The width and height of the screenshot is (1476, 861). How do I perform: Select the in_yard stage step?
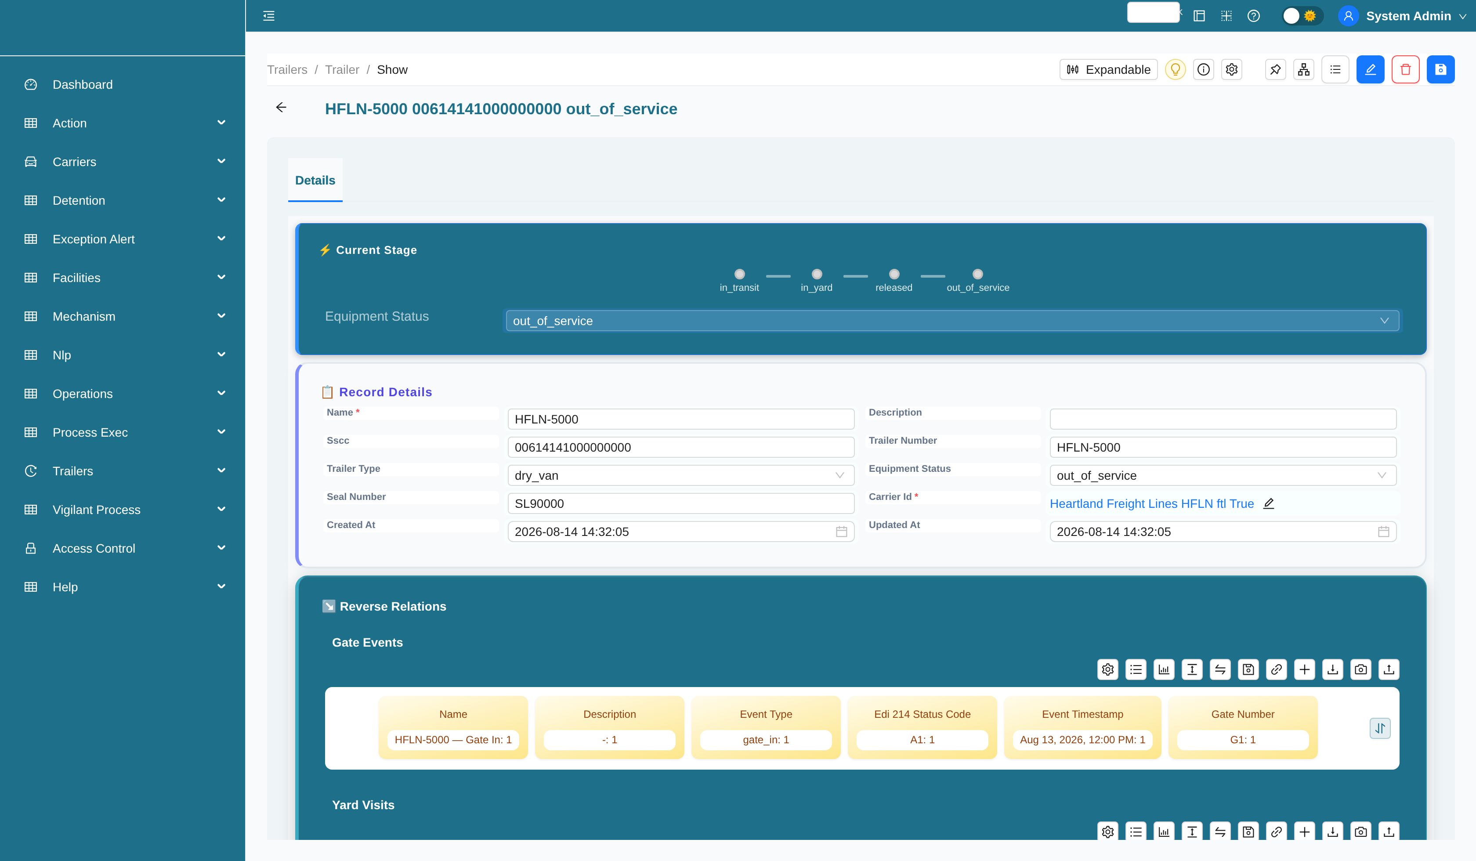(817, 280)
